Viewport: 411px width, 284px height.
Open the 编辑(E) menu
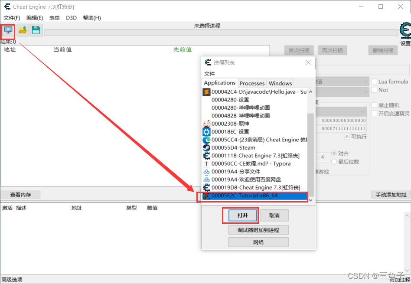(x=35, y=18)
